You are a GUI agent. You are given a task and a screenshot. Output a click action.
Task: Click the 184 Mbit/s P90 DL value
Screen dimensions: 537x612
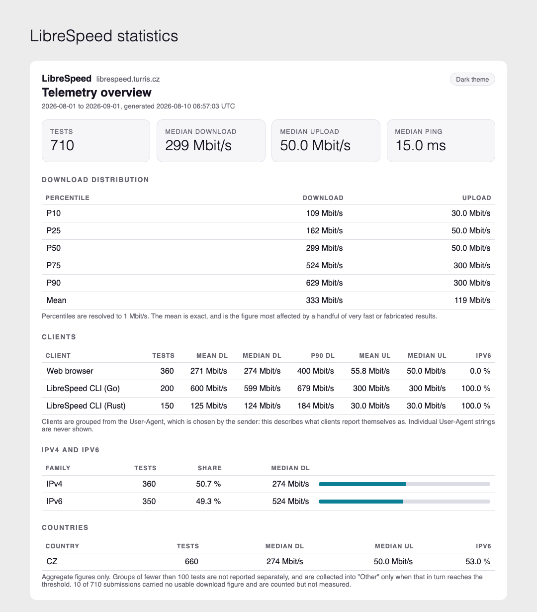click(316, 406)
